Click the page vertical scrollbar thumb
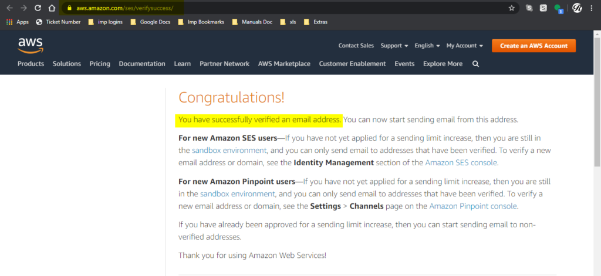The height and width of the screenshot is (276, 601). [597, 102]
